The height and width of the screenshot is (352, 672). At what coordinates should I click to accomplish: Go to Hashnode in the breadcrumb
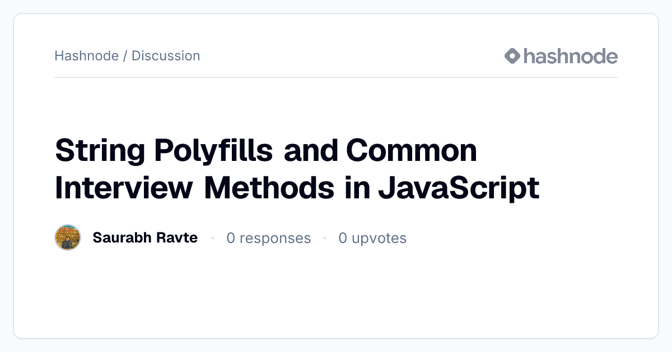point(86,56)
